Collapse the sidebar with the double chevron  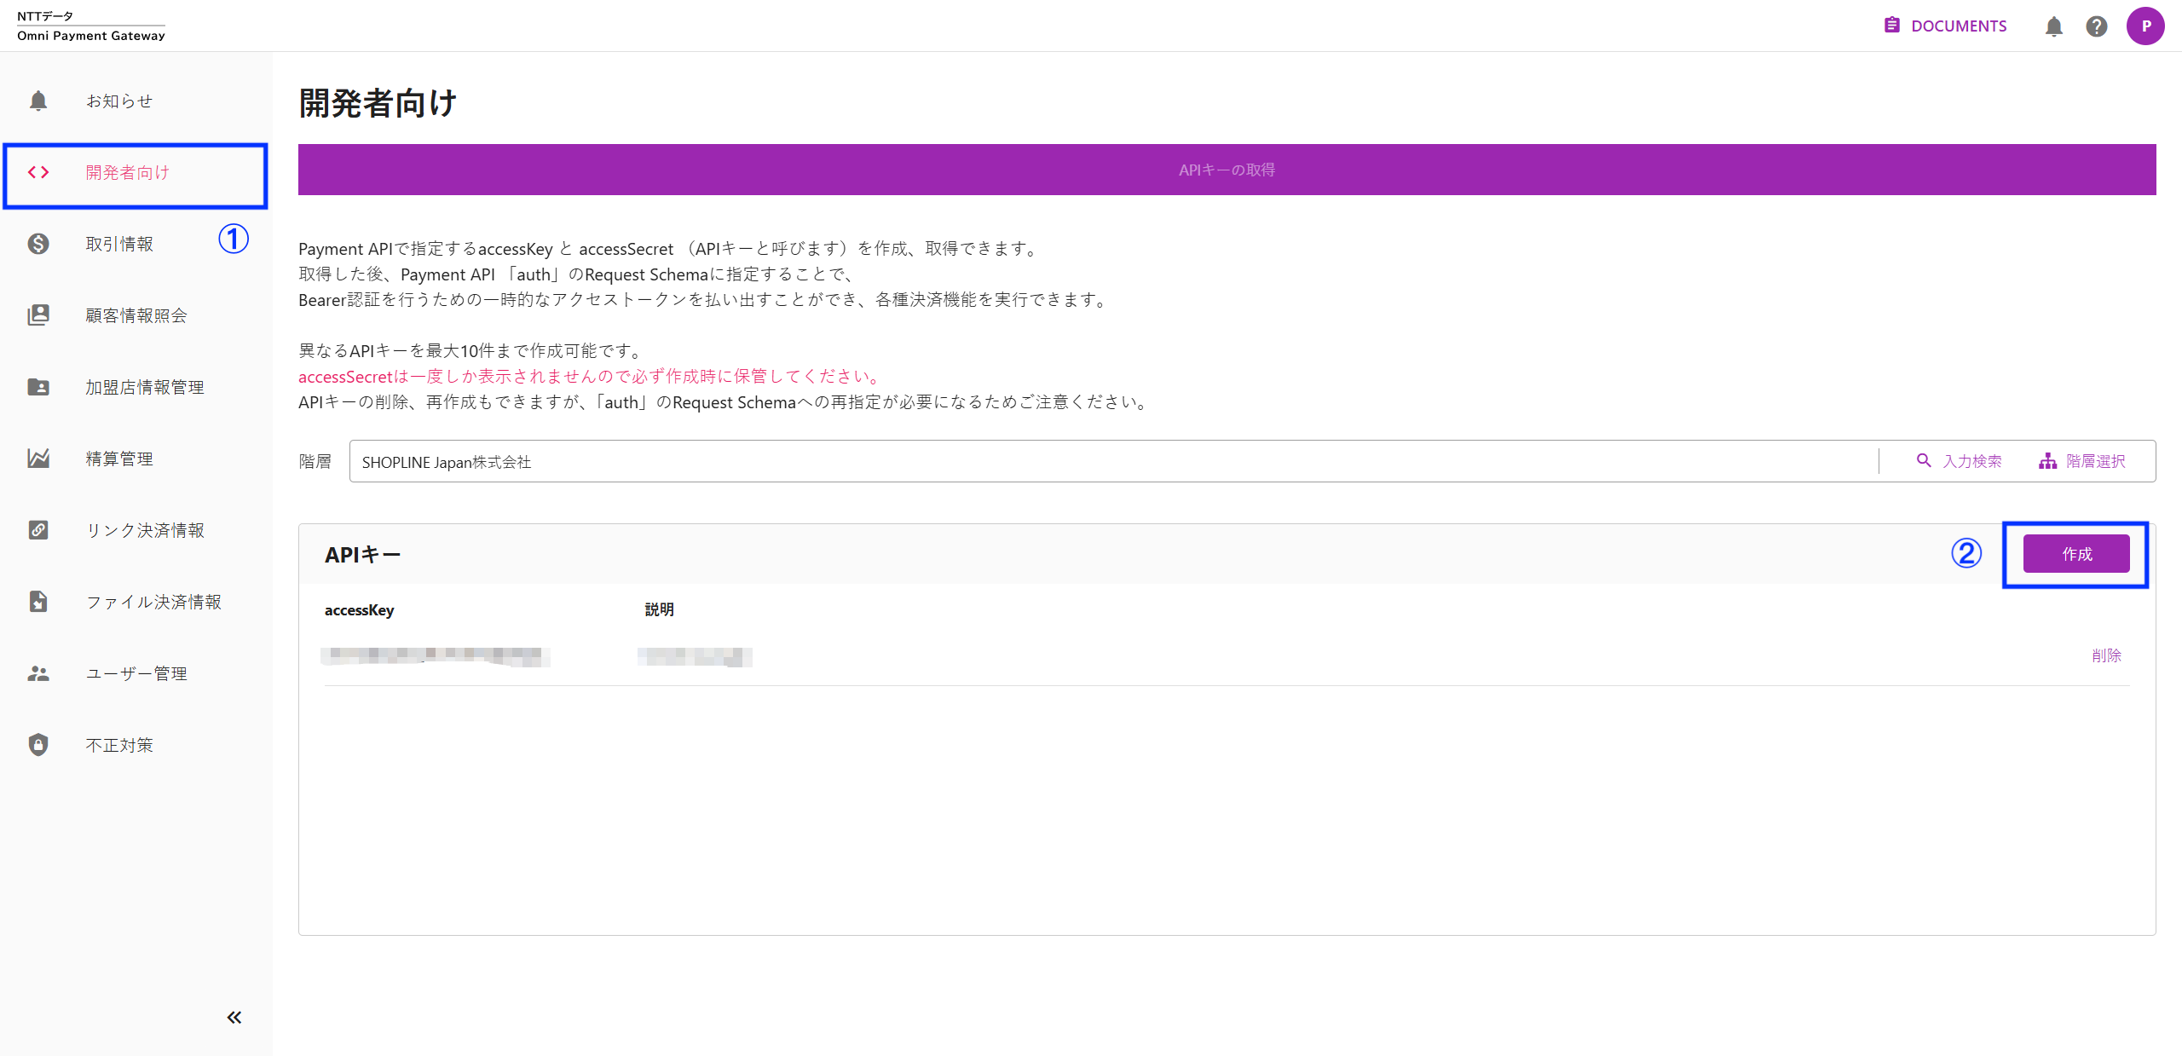(234, 1016)
